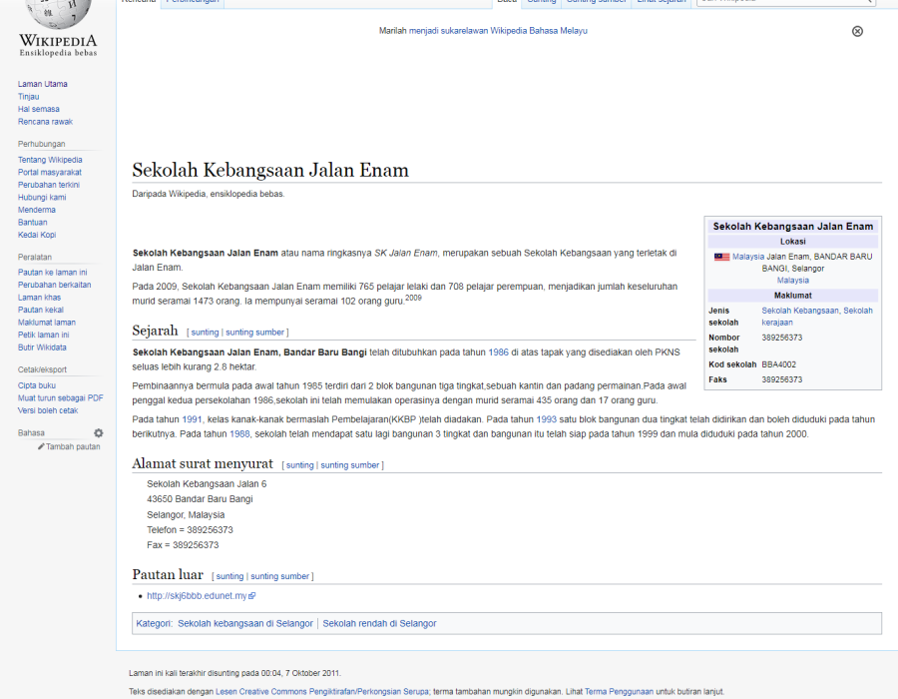Screen dimensions: 898x699
Task: Click the Malaysia flag icon in infobox
Action: (x=721, y=257)
